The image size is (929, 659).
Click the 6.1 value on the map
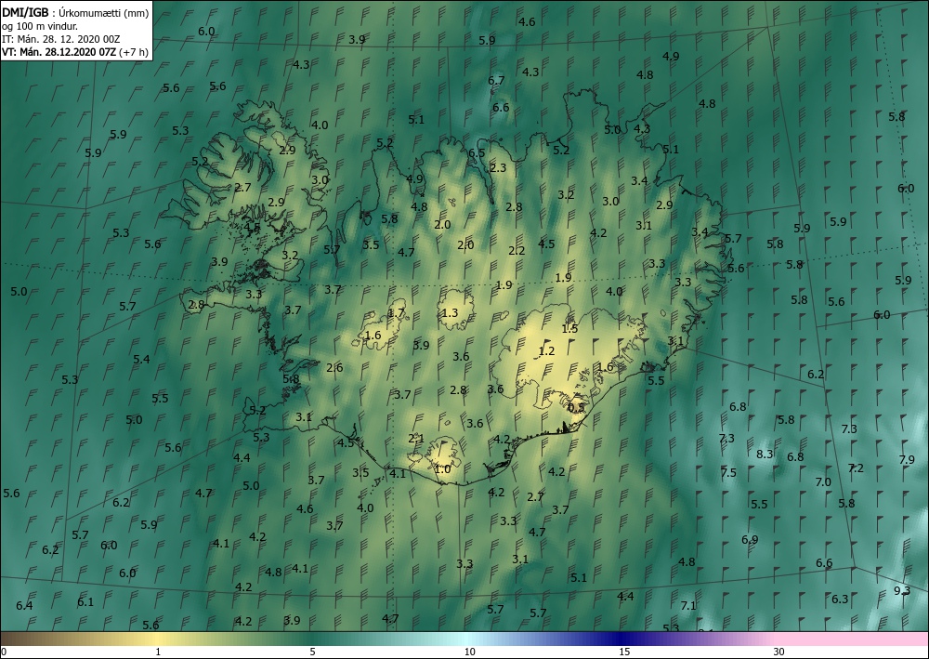pos(85,602)
